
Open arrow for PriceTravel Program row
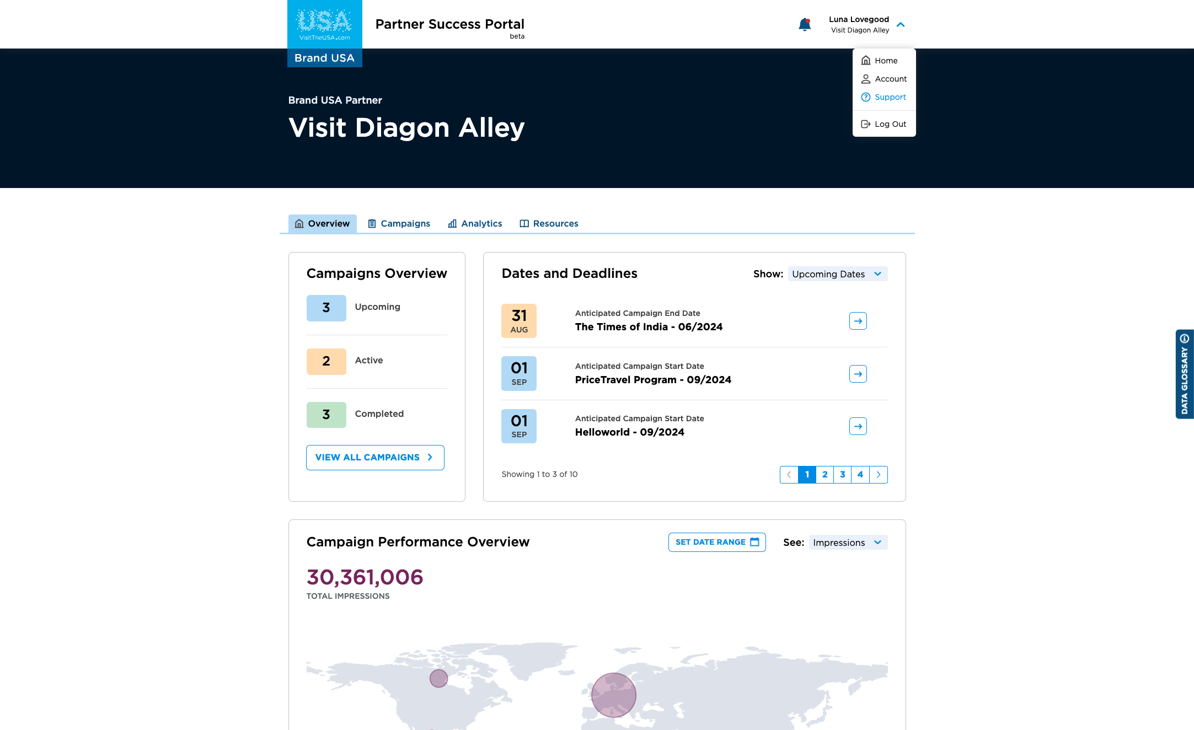click(858, 374)
